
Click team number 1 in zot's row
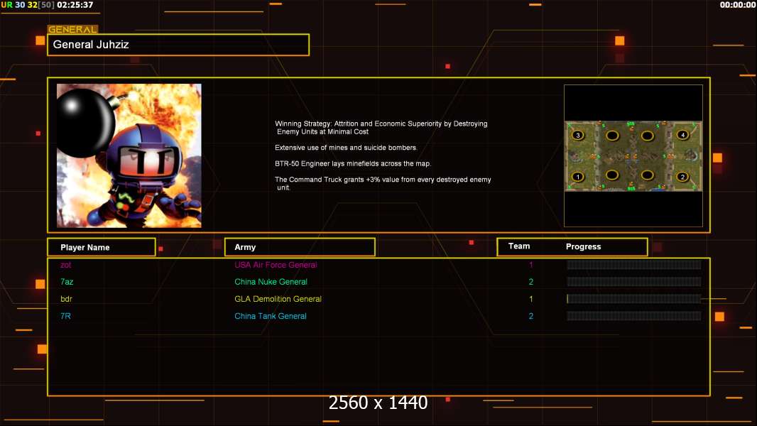(x=530, y=265)
